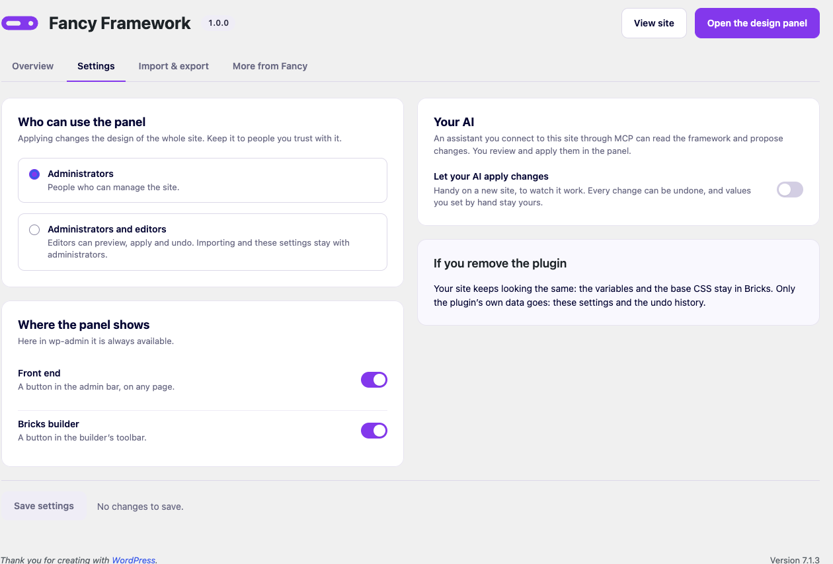The image size is (833, 564).
Task: Click the Your AI section heading
Action: (454, 122)
